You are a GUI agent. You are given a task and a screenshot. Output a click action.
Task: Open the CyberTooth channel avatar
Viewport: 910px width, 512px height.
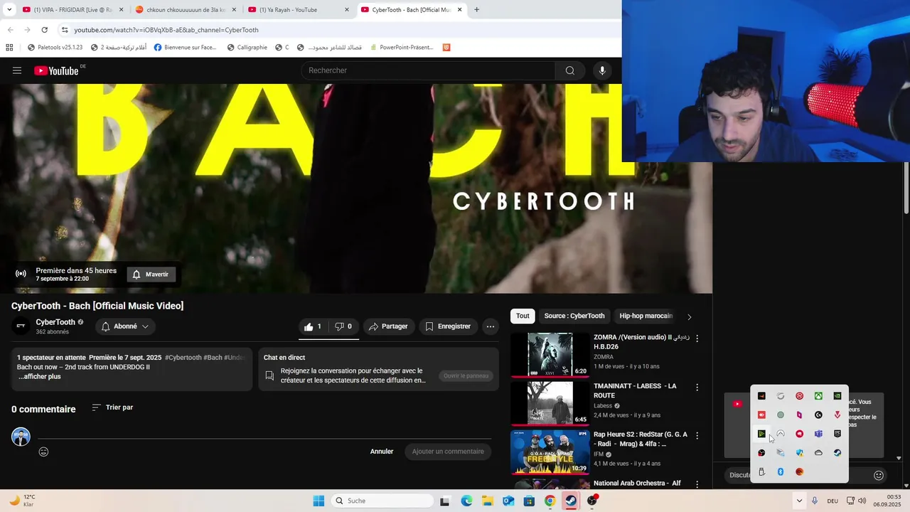click(21, 326)
